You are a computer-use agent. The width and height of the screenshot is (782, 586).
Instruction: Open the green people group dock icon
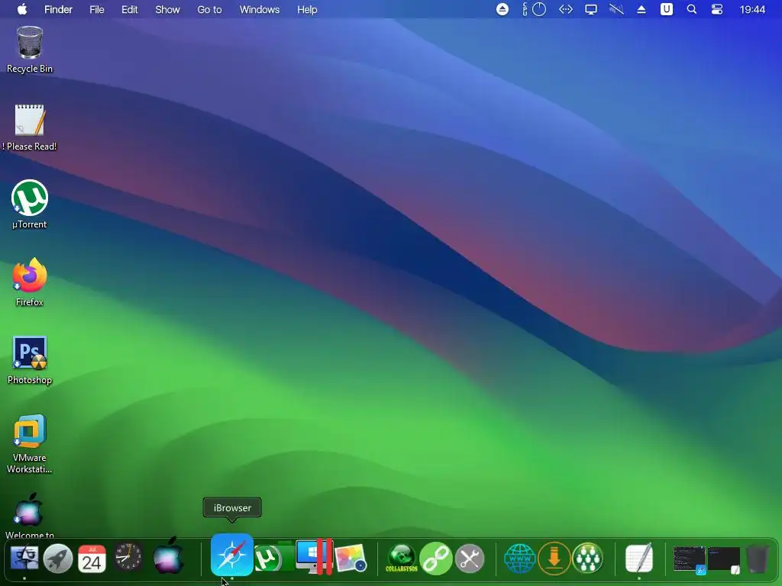588,558
